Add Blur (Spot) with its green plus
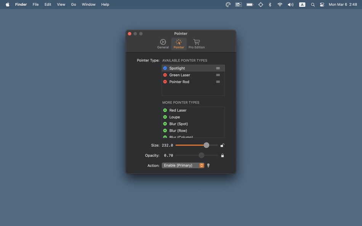 pos(165,124)
